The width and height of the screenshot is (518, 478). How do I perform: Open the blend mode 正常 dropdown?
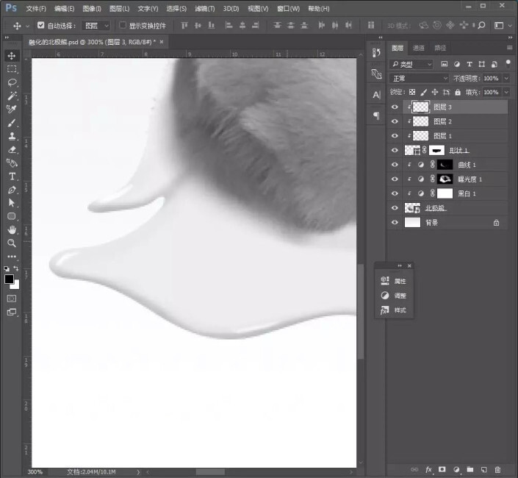[x=419, y=78]
